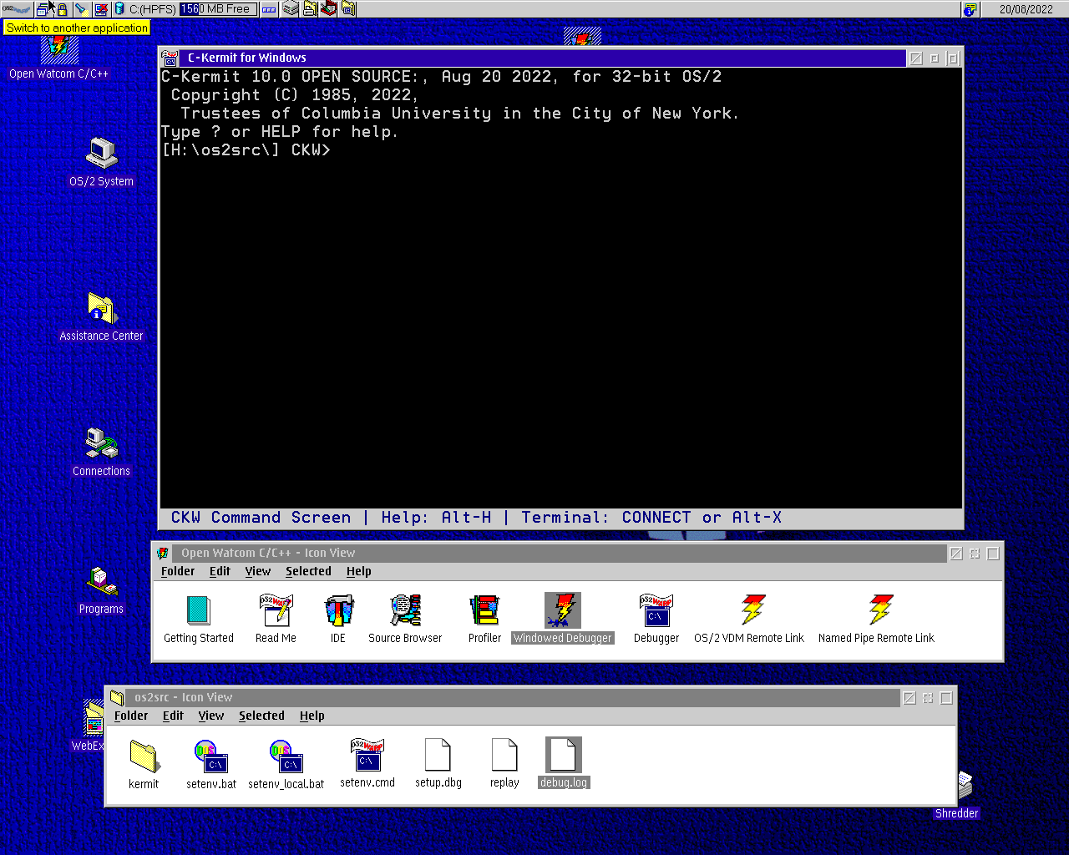This screenshot has width=1069, height=855.
Task: Click the 20/08/2022 date display
Action: [1026, 9]
